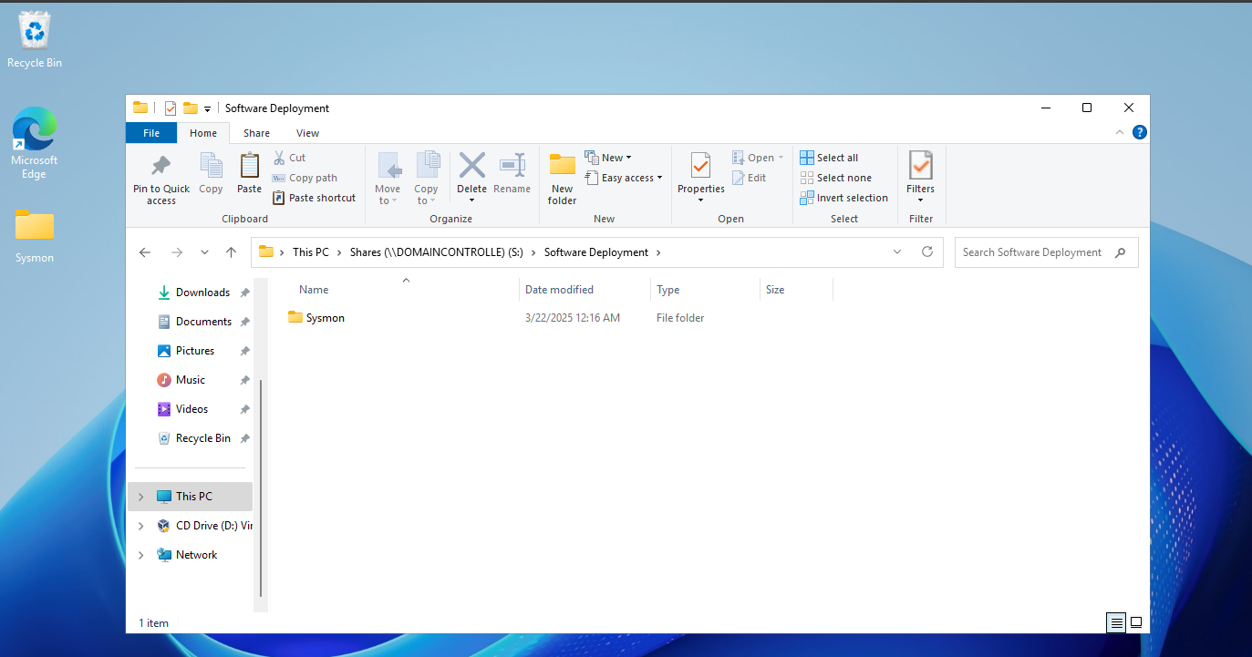Click the New folder icon
Viewport: 1252px width, 657px height.
pos(562,166)
